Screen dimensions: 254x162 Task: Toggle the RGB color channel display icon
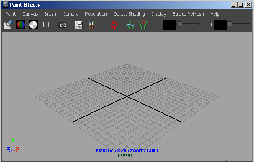click(21, 25)
